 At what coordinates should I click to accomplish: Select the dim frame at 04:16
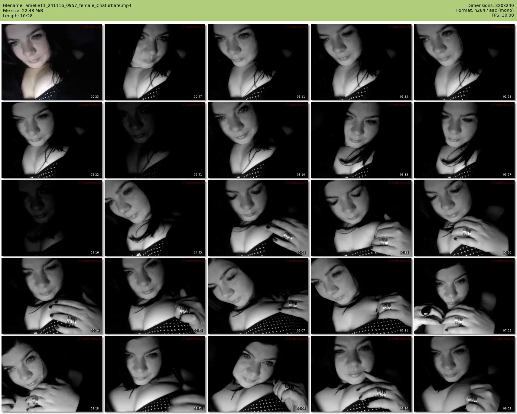[x=52, y=218]
